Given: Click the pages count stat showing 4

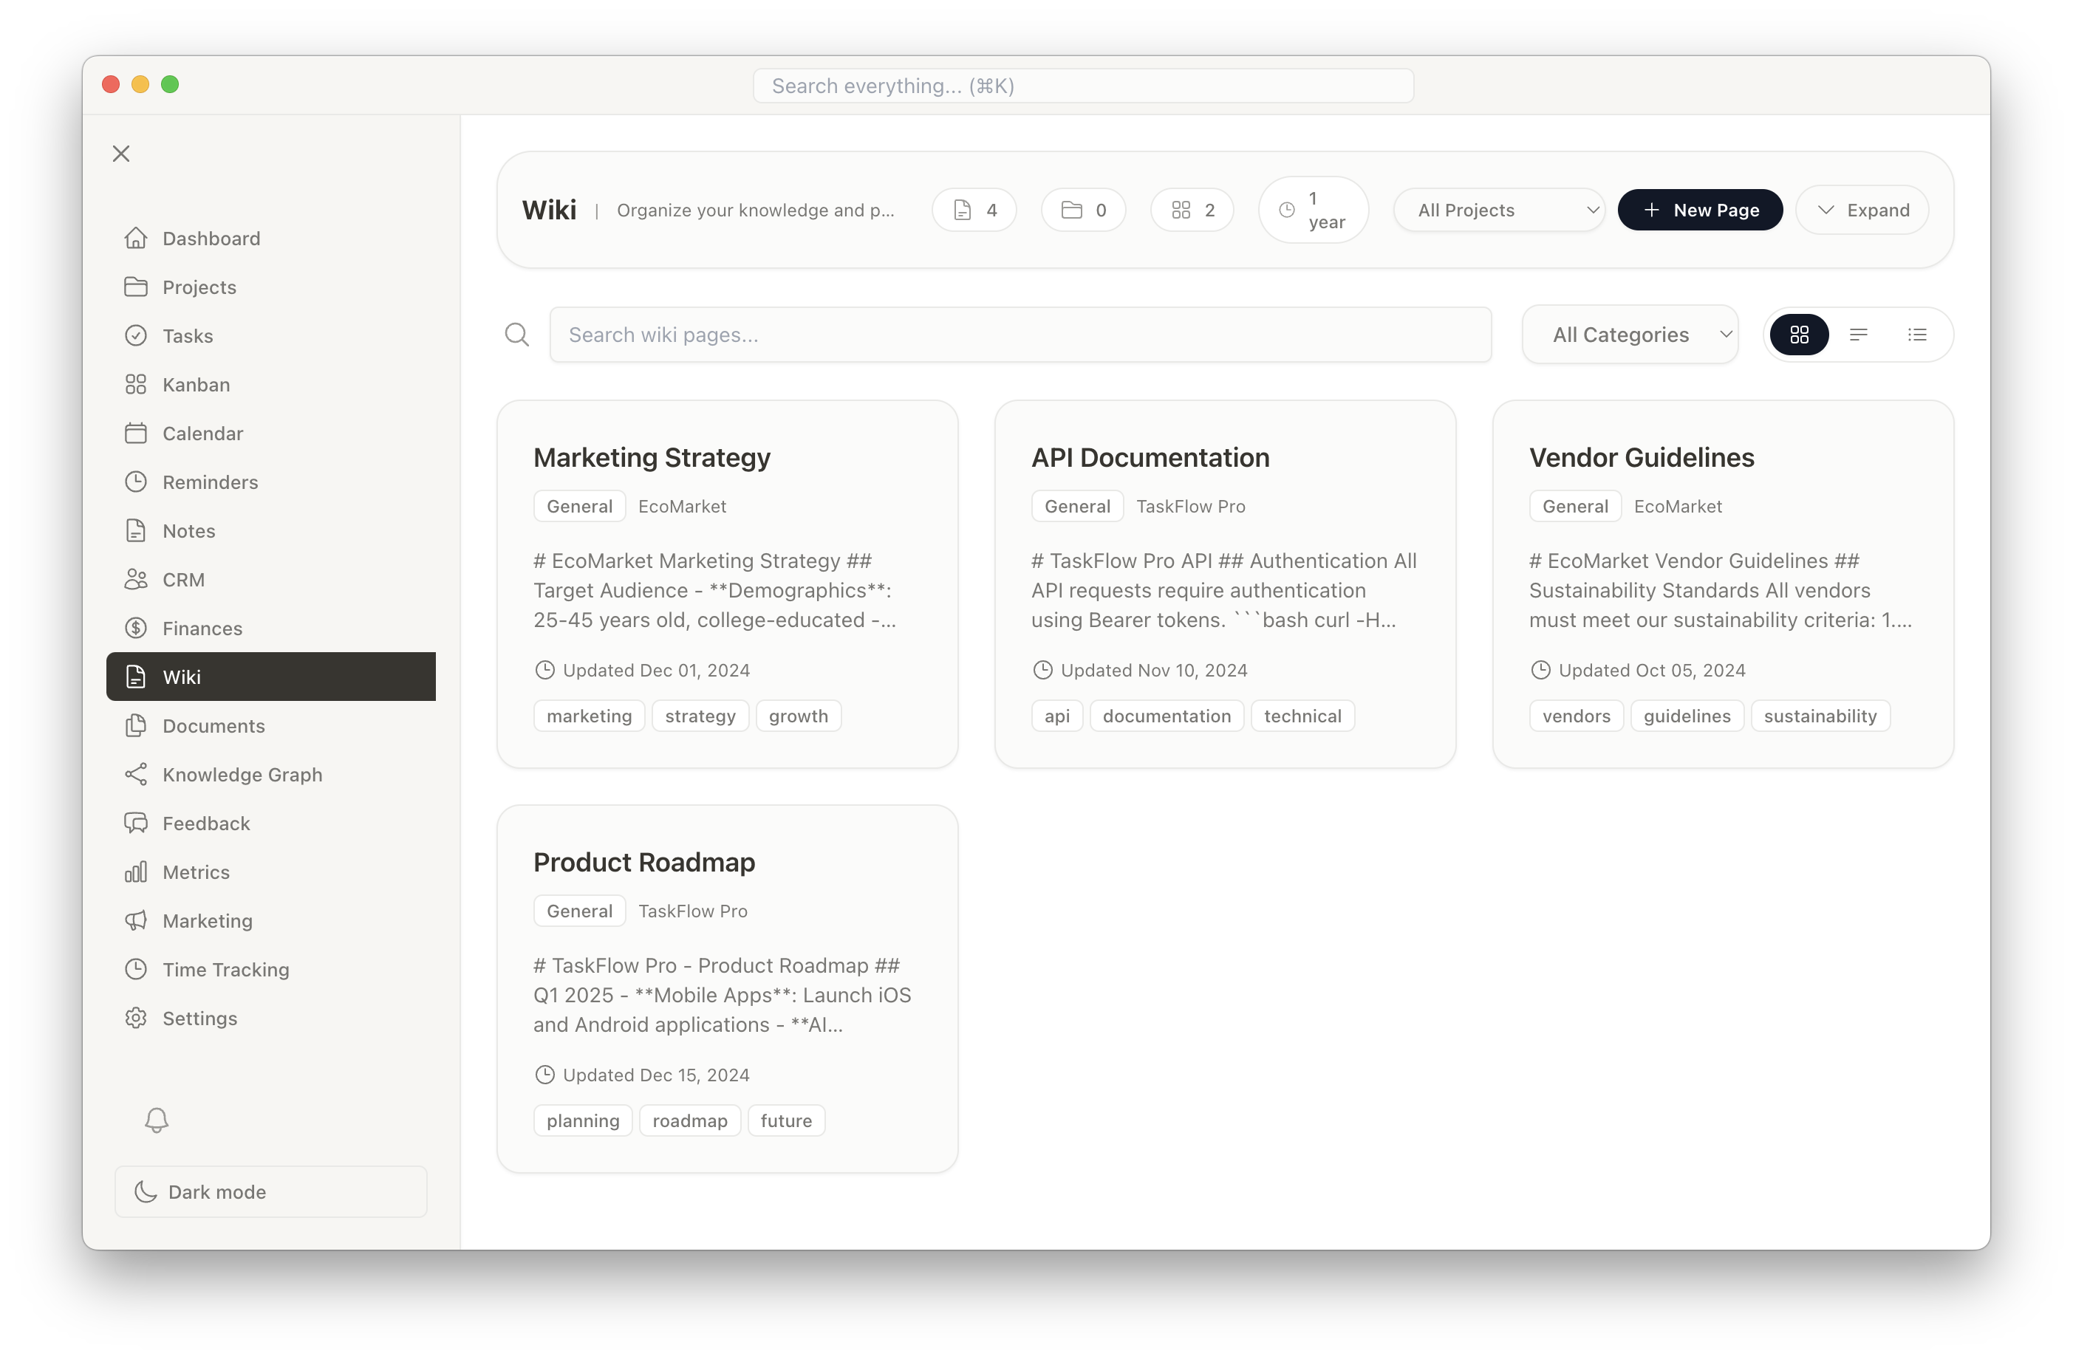Looking at the screenshot, I should tap(974, 210).
